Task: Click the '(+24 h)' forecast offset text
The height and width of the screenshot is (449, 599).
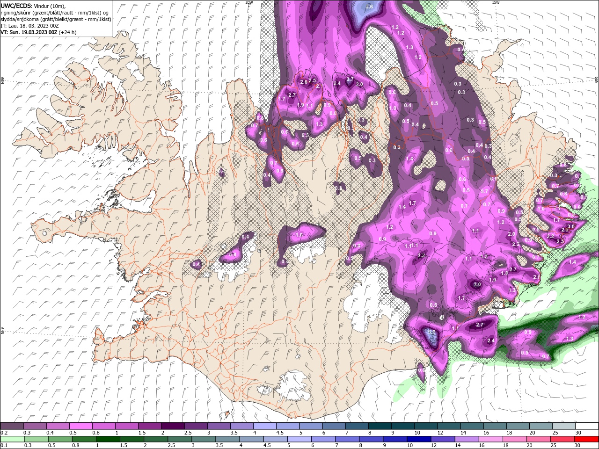Action: (68, 32)
